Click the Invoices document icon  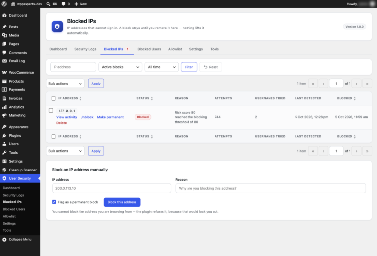pyautogui.click(x=4, y=98)
